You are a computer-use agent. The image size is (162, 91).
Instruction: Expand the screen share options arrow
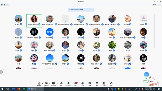57,83
